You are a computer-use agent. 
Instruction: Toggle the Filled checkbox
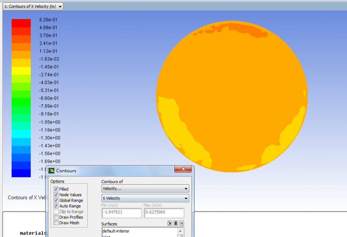[x=56, y=189]
